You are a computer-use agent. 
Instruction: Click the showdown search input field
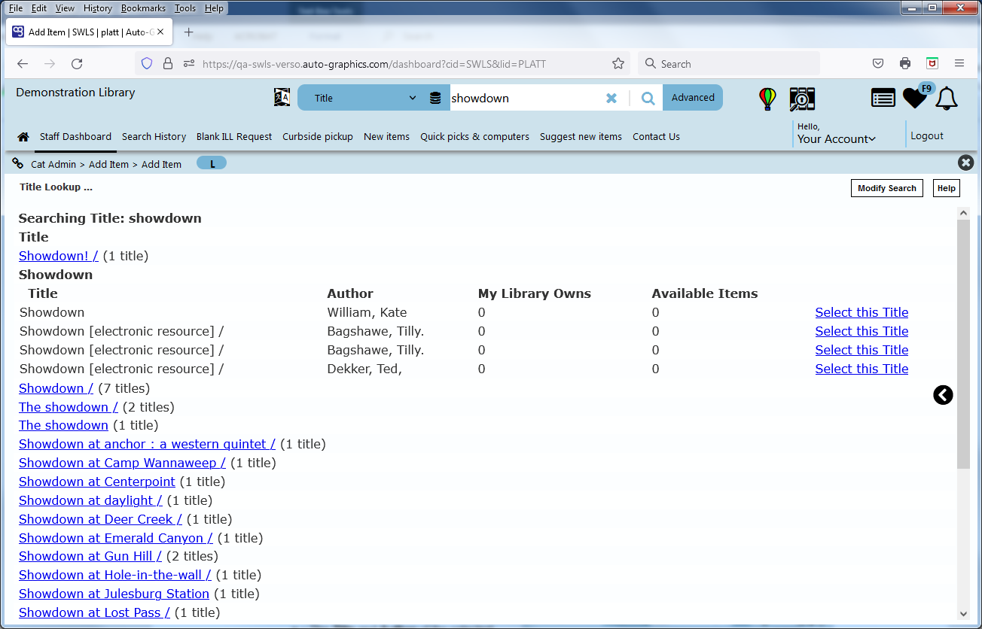(x=526, y=98)
